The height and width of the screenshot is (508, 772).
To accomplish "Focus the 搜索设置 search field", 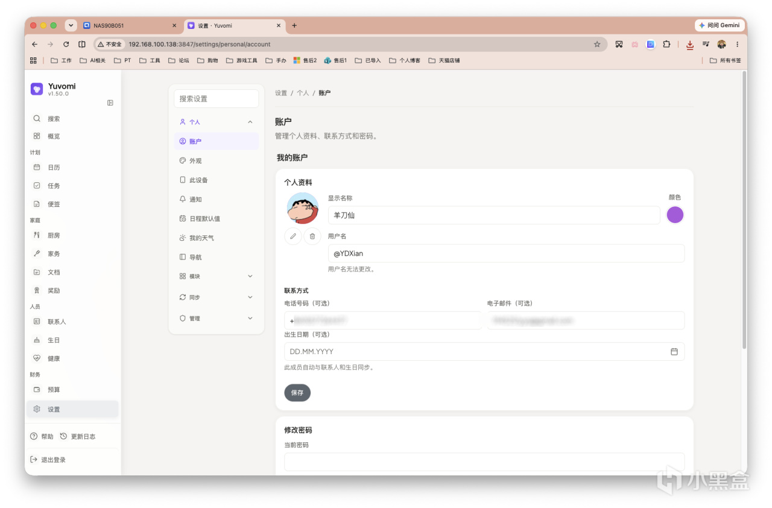I will pos(216,99).
